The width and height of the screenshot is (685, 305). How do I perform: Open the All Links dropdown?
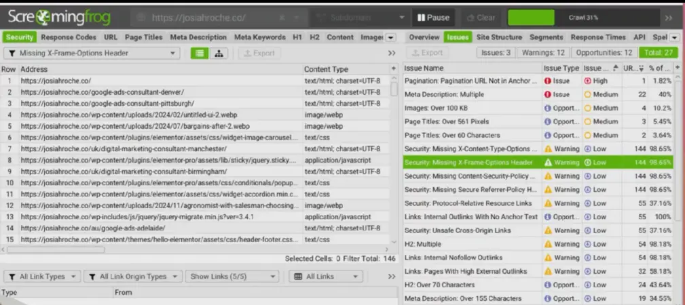click(325, 277)
